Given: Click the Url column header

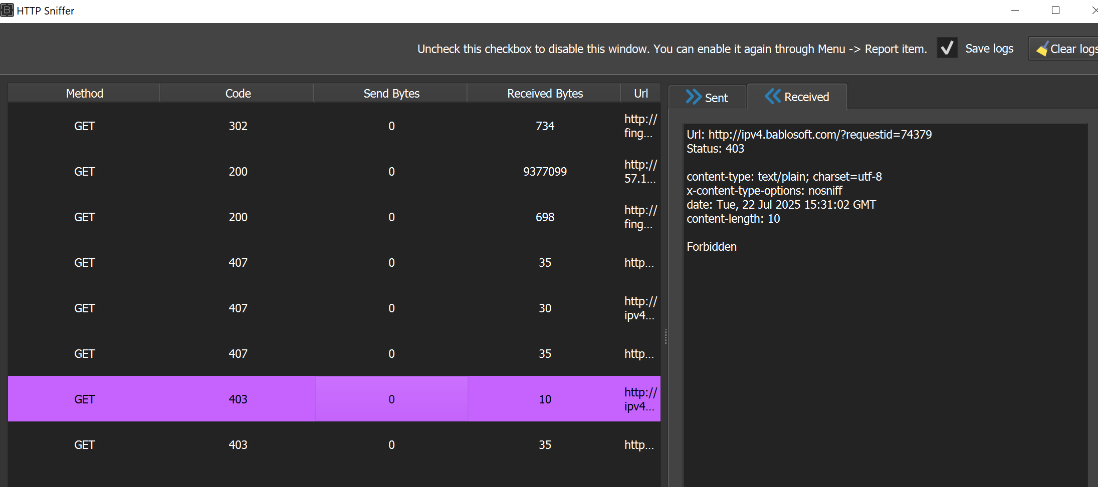Looking at the screenshot, I should 640,94.
